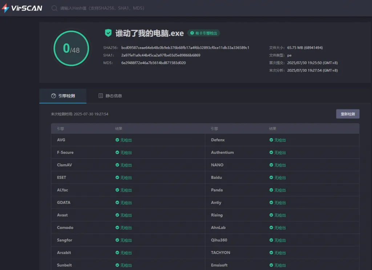This screenshot has height=270, width=372.
Task: Click the SHA256 hash value
Action: coord(185,48)
